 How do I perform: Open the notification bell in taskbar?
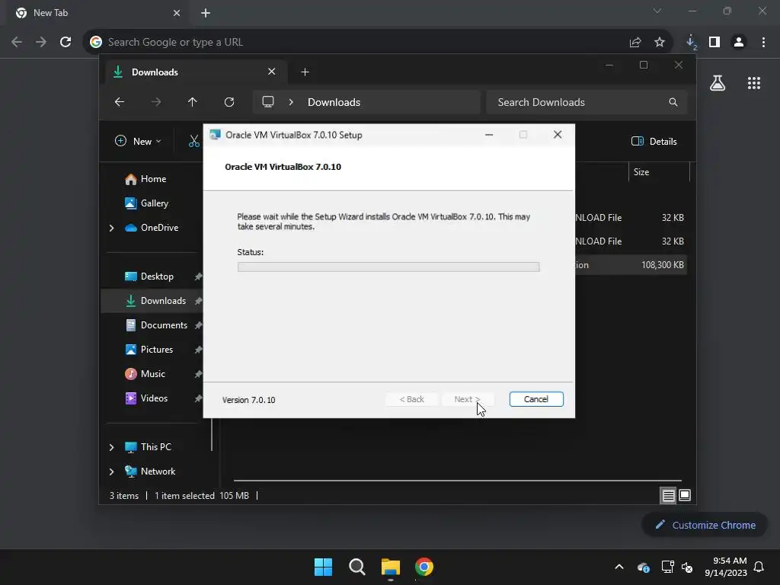(x=759, y=567)
